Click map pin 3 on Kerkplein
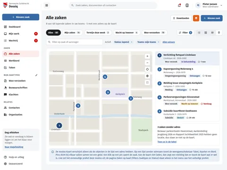Image resolution: width=227 pixels, height=170 pixels. click(x=108, y=92)
